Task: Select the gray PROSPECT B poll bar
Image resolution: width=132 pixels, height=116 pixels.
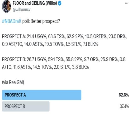Action: (x=26, y=106)
